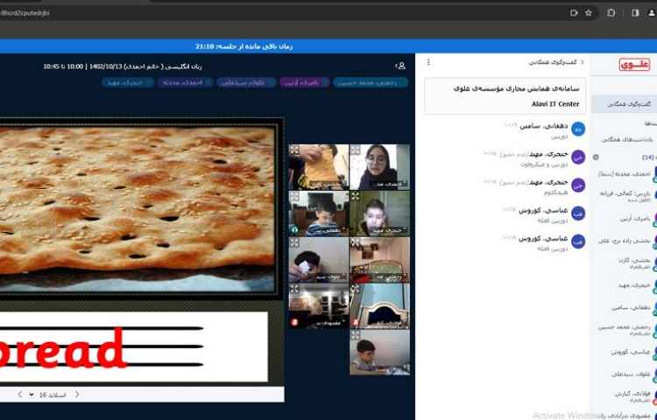Bookmark this page with the star icon
657x420 pixels.
(588, 13)
